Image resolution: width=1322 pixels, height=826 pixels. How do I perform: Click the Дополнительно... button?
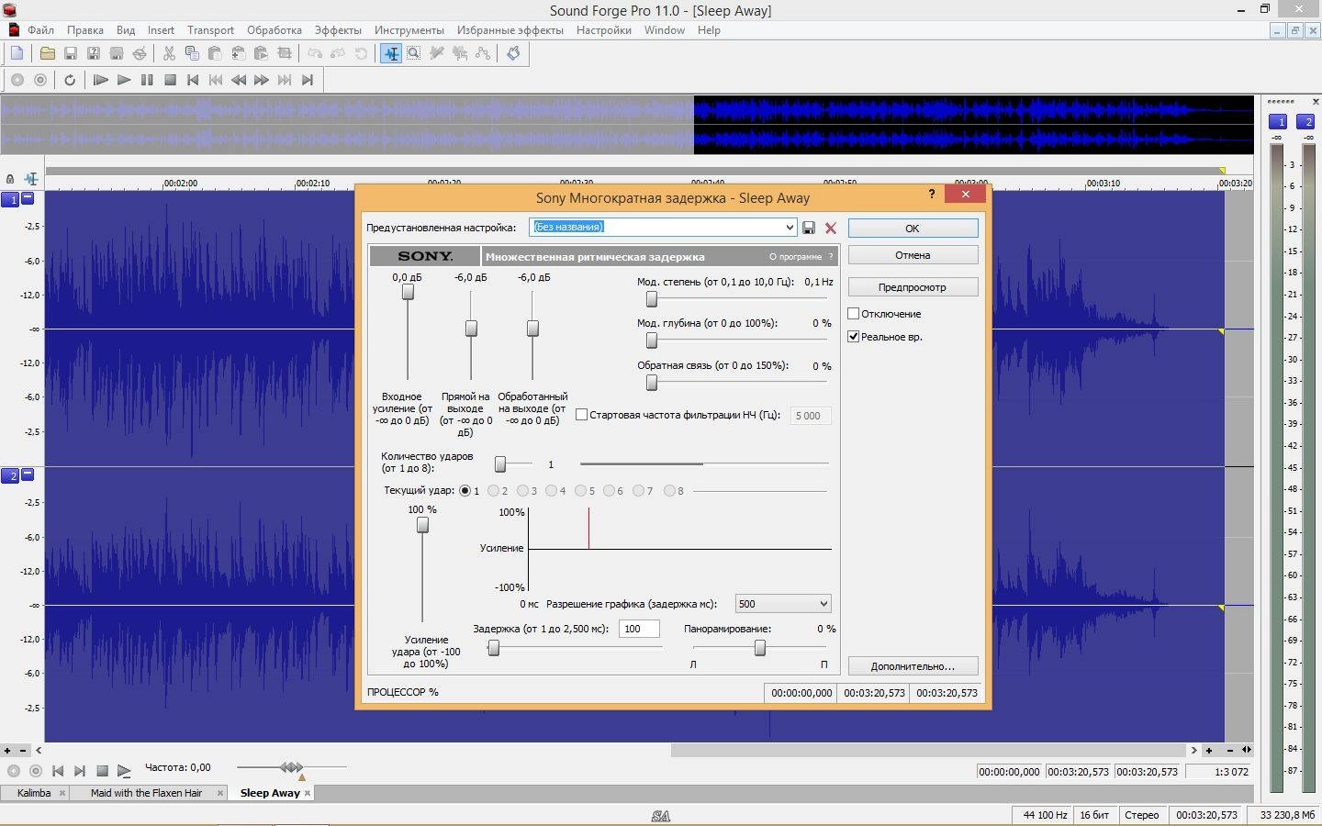click(913, 666)
